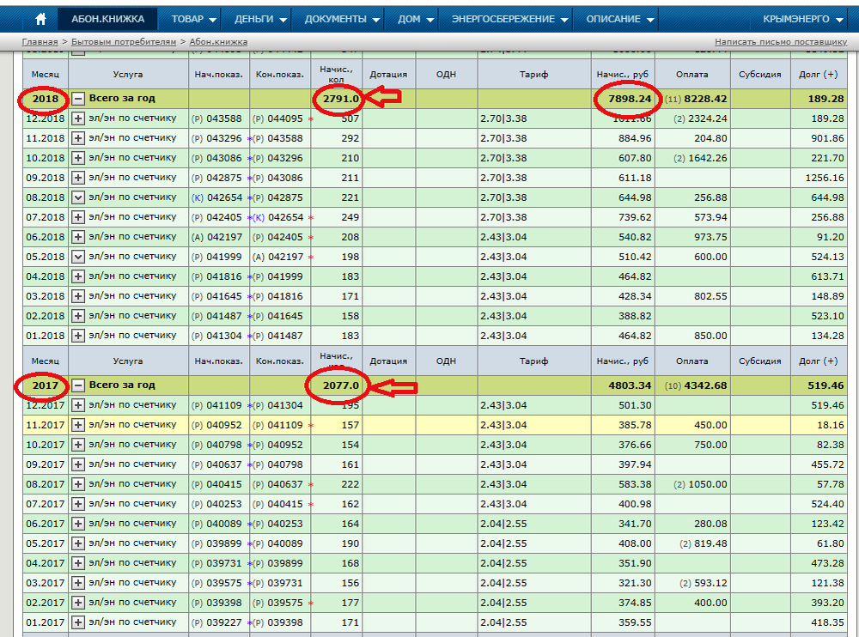Open the ЭНЕРГОСБЕРЕЖЕНИЕ menu
The height and width of the screenshot is (637, 859).
(x=510, y=19)
